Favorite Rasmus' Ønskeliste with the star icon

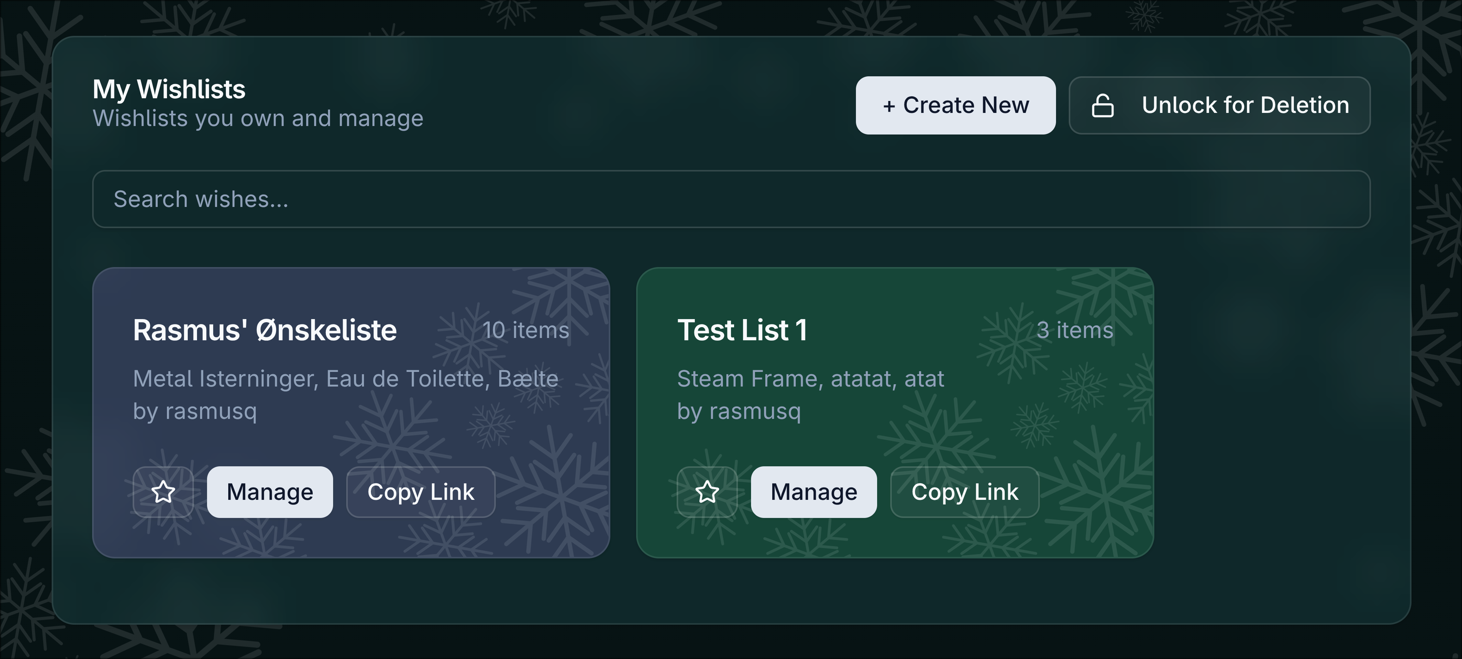click(x=163, y=492)
